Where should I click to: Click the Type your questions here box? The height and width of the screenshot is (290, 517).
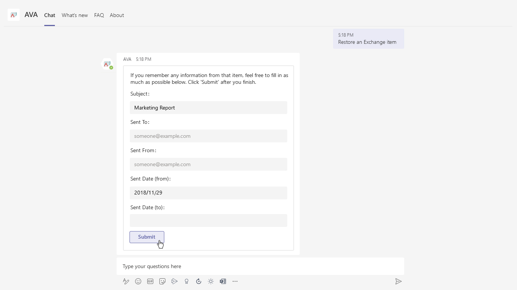click(x=260, y=266)
